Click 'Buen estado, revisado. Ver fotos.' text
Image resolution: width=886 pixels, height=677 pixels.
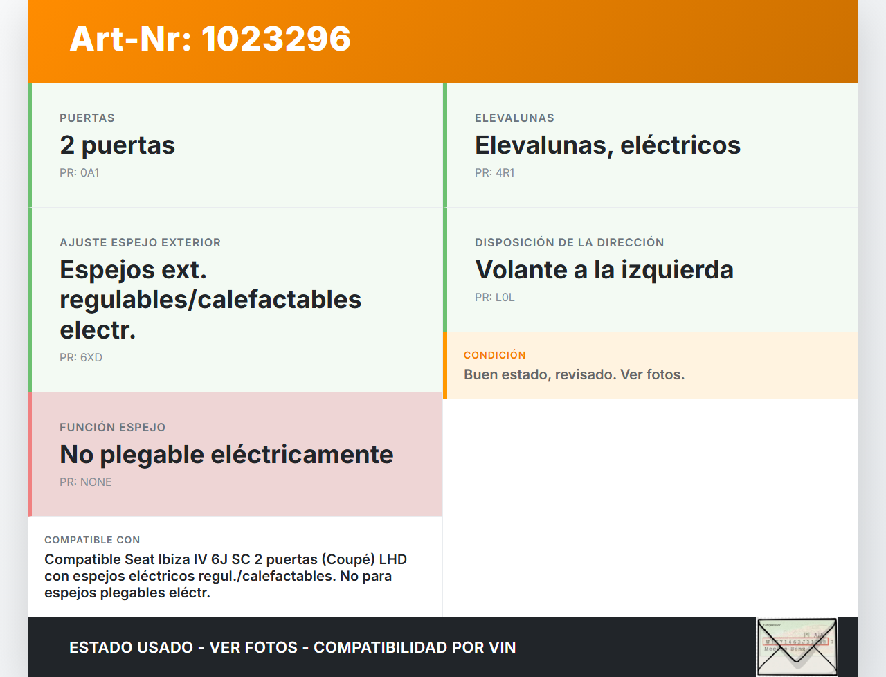coord(574,375)
